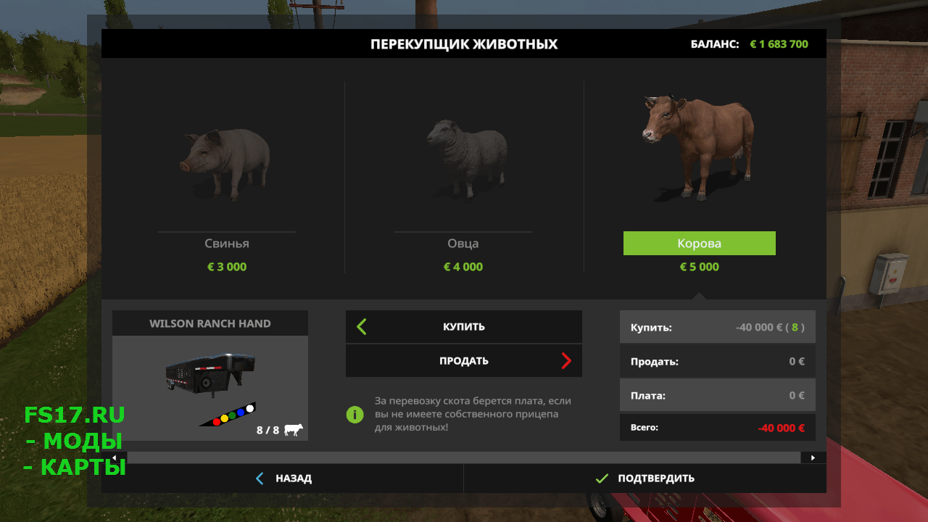928x522 pixels.
Task: Click the green checkmark next to Подтвердить
Action: [601, 478]
